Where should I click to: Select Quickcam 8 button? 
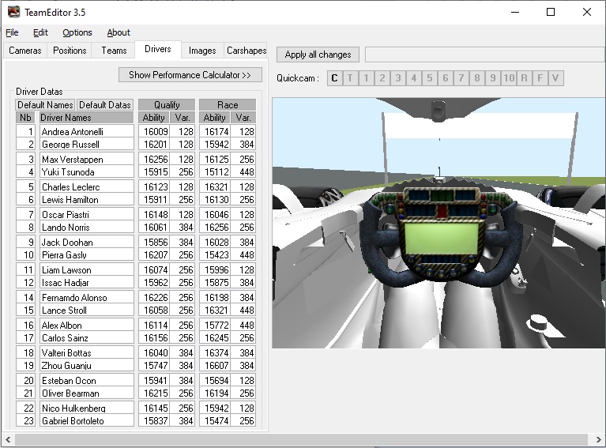tap(477, 78)
